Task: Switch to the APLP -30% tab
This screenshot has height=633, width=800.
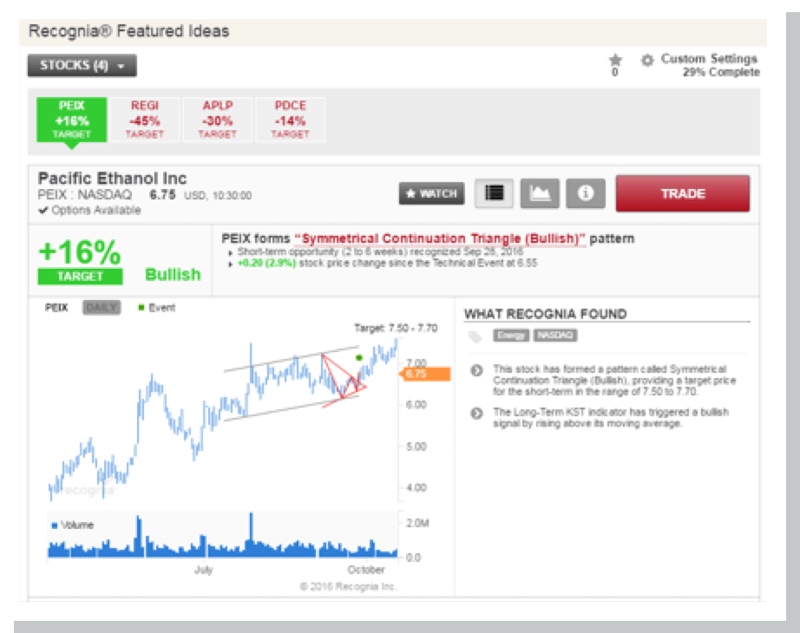Action: point(217,120)
